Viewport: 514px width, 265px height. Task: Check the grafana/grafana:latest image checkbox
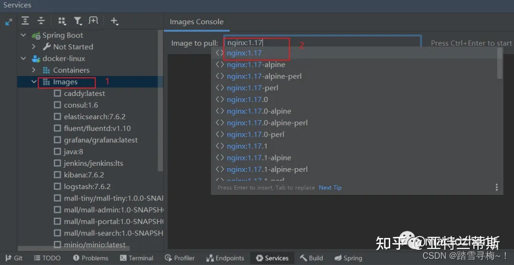58,140
